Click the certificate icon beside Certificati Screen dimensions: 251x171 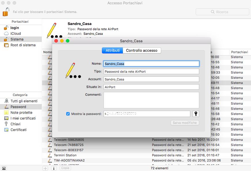(6, 130)
